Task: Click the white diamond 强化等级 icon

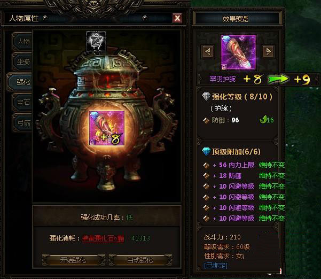Action: tap(206, 97)
